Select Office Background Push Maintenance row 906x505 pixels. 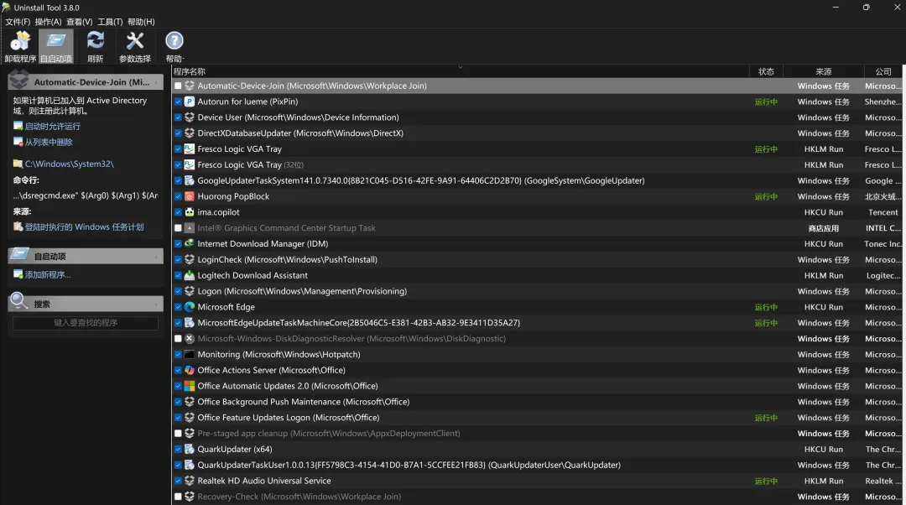tap(538, 402)
